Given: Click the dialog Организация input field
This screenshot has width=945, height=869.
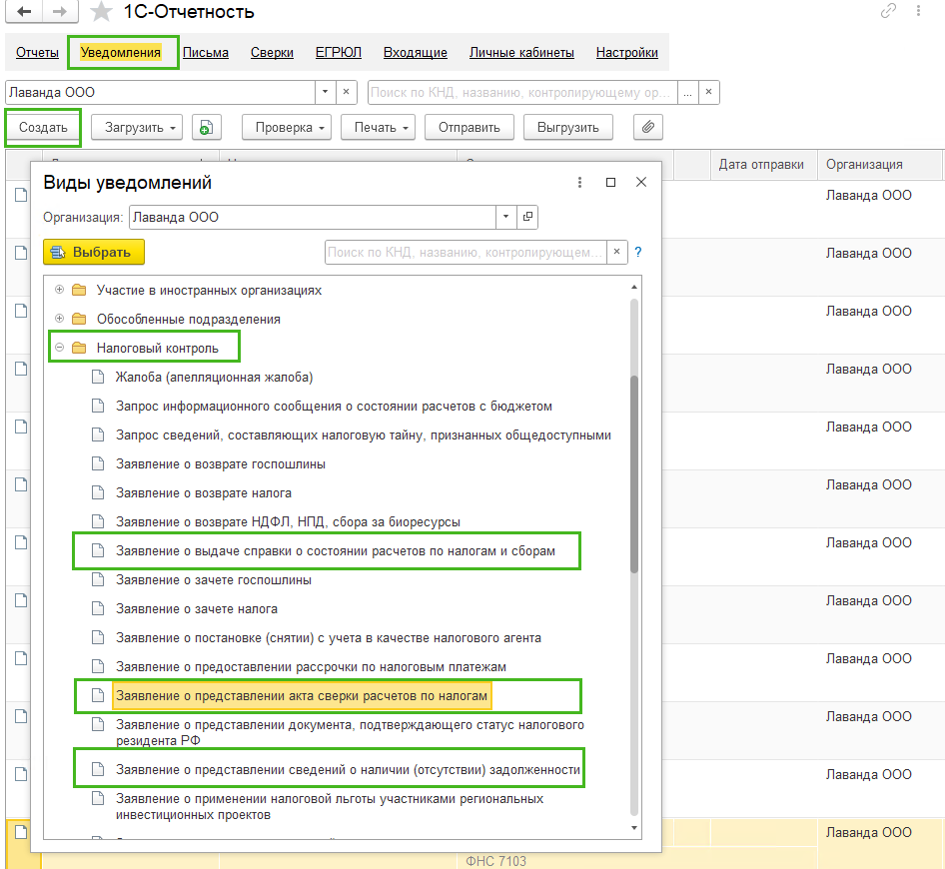Looking at the screenshot, I should tap(313, 217).
